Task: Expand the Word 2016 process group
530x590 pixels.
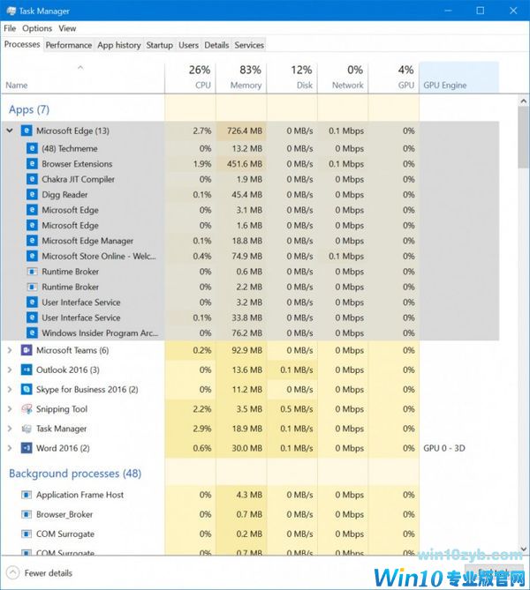Action: point(10,448)
